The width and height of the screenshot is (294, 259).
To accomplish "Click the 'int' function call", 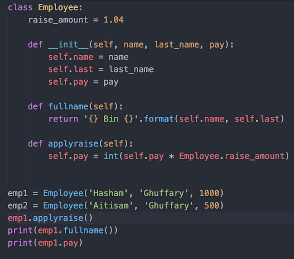I will coord(111,156).
